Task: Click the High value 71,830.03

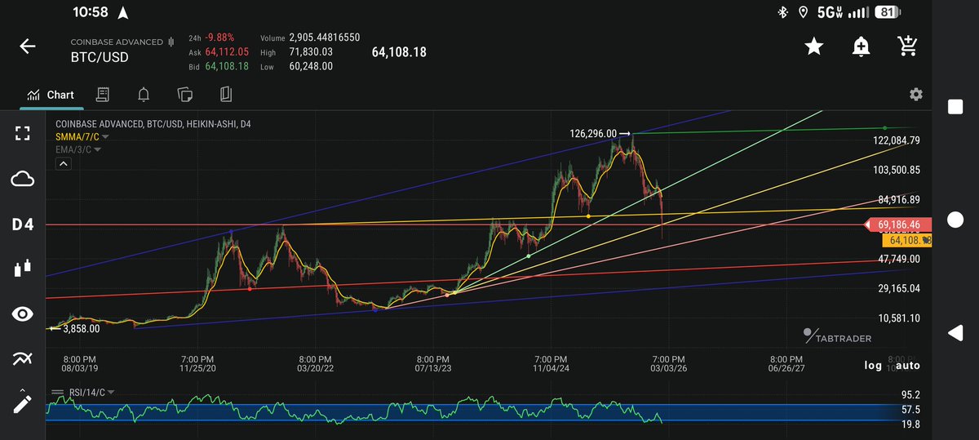Action: point(311,51)
